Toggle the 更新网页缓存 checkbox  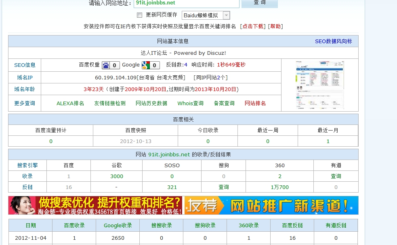coord(139,15)
